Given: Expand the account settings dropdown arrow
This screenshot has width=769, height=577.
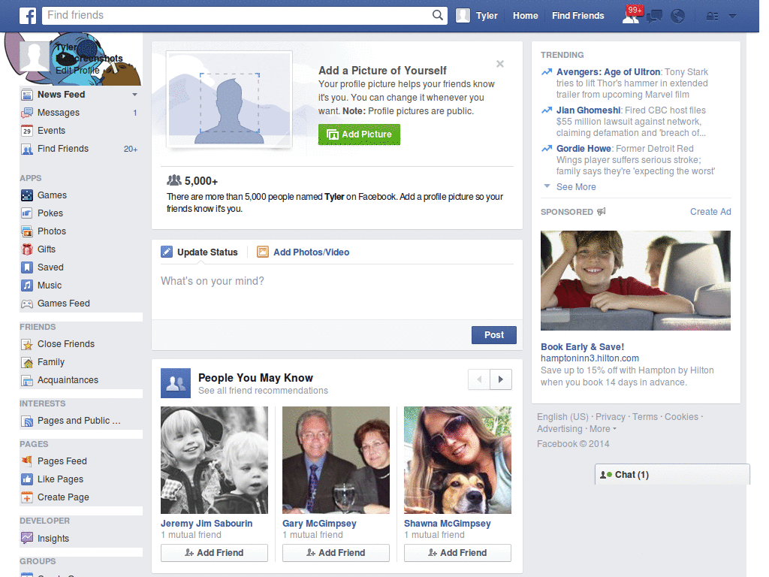Looking at the screenshot, I should click(732, 15).
